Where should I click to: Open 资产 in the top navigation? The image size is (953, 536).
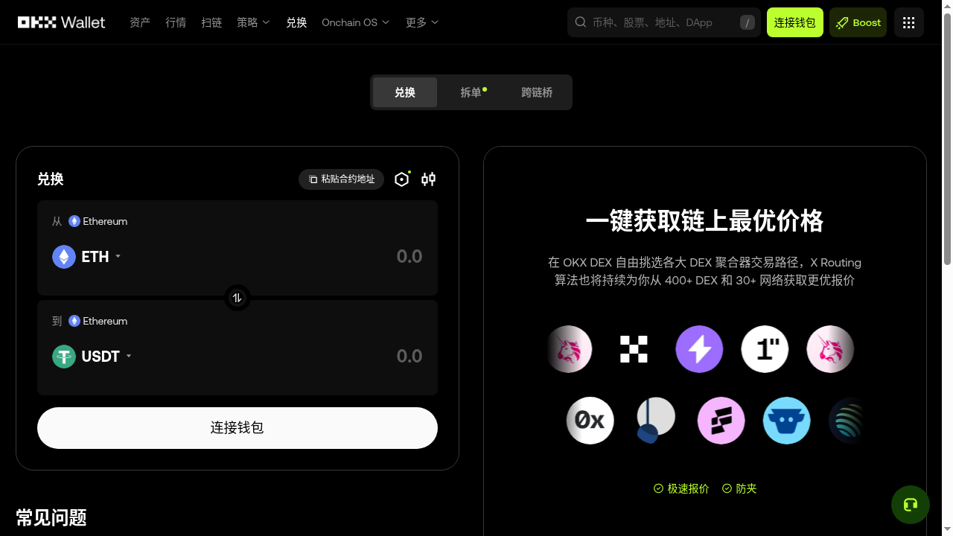point(140,22)
